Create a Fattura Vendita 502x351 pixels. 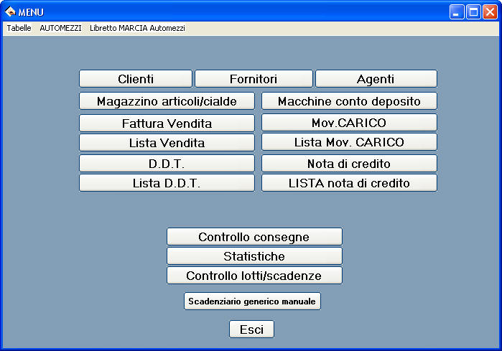pyautogui.click(x=167, y=123)
